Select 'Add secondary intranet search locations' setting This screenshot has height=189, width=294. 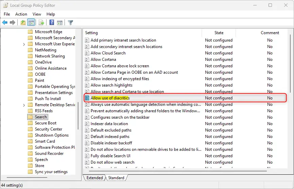[x=127, y=47]
